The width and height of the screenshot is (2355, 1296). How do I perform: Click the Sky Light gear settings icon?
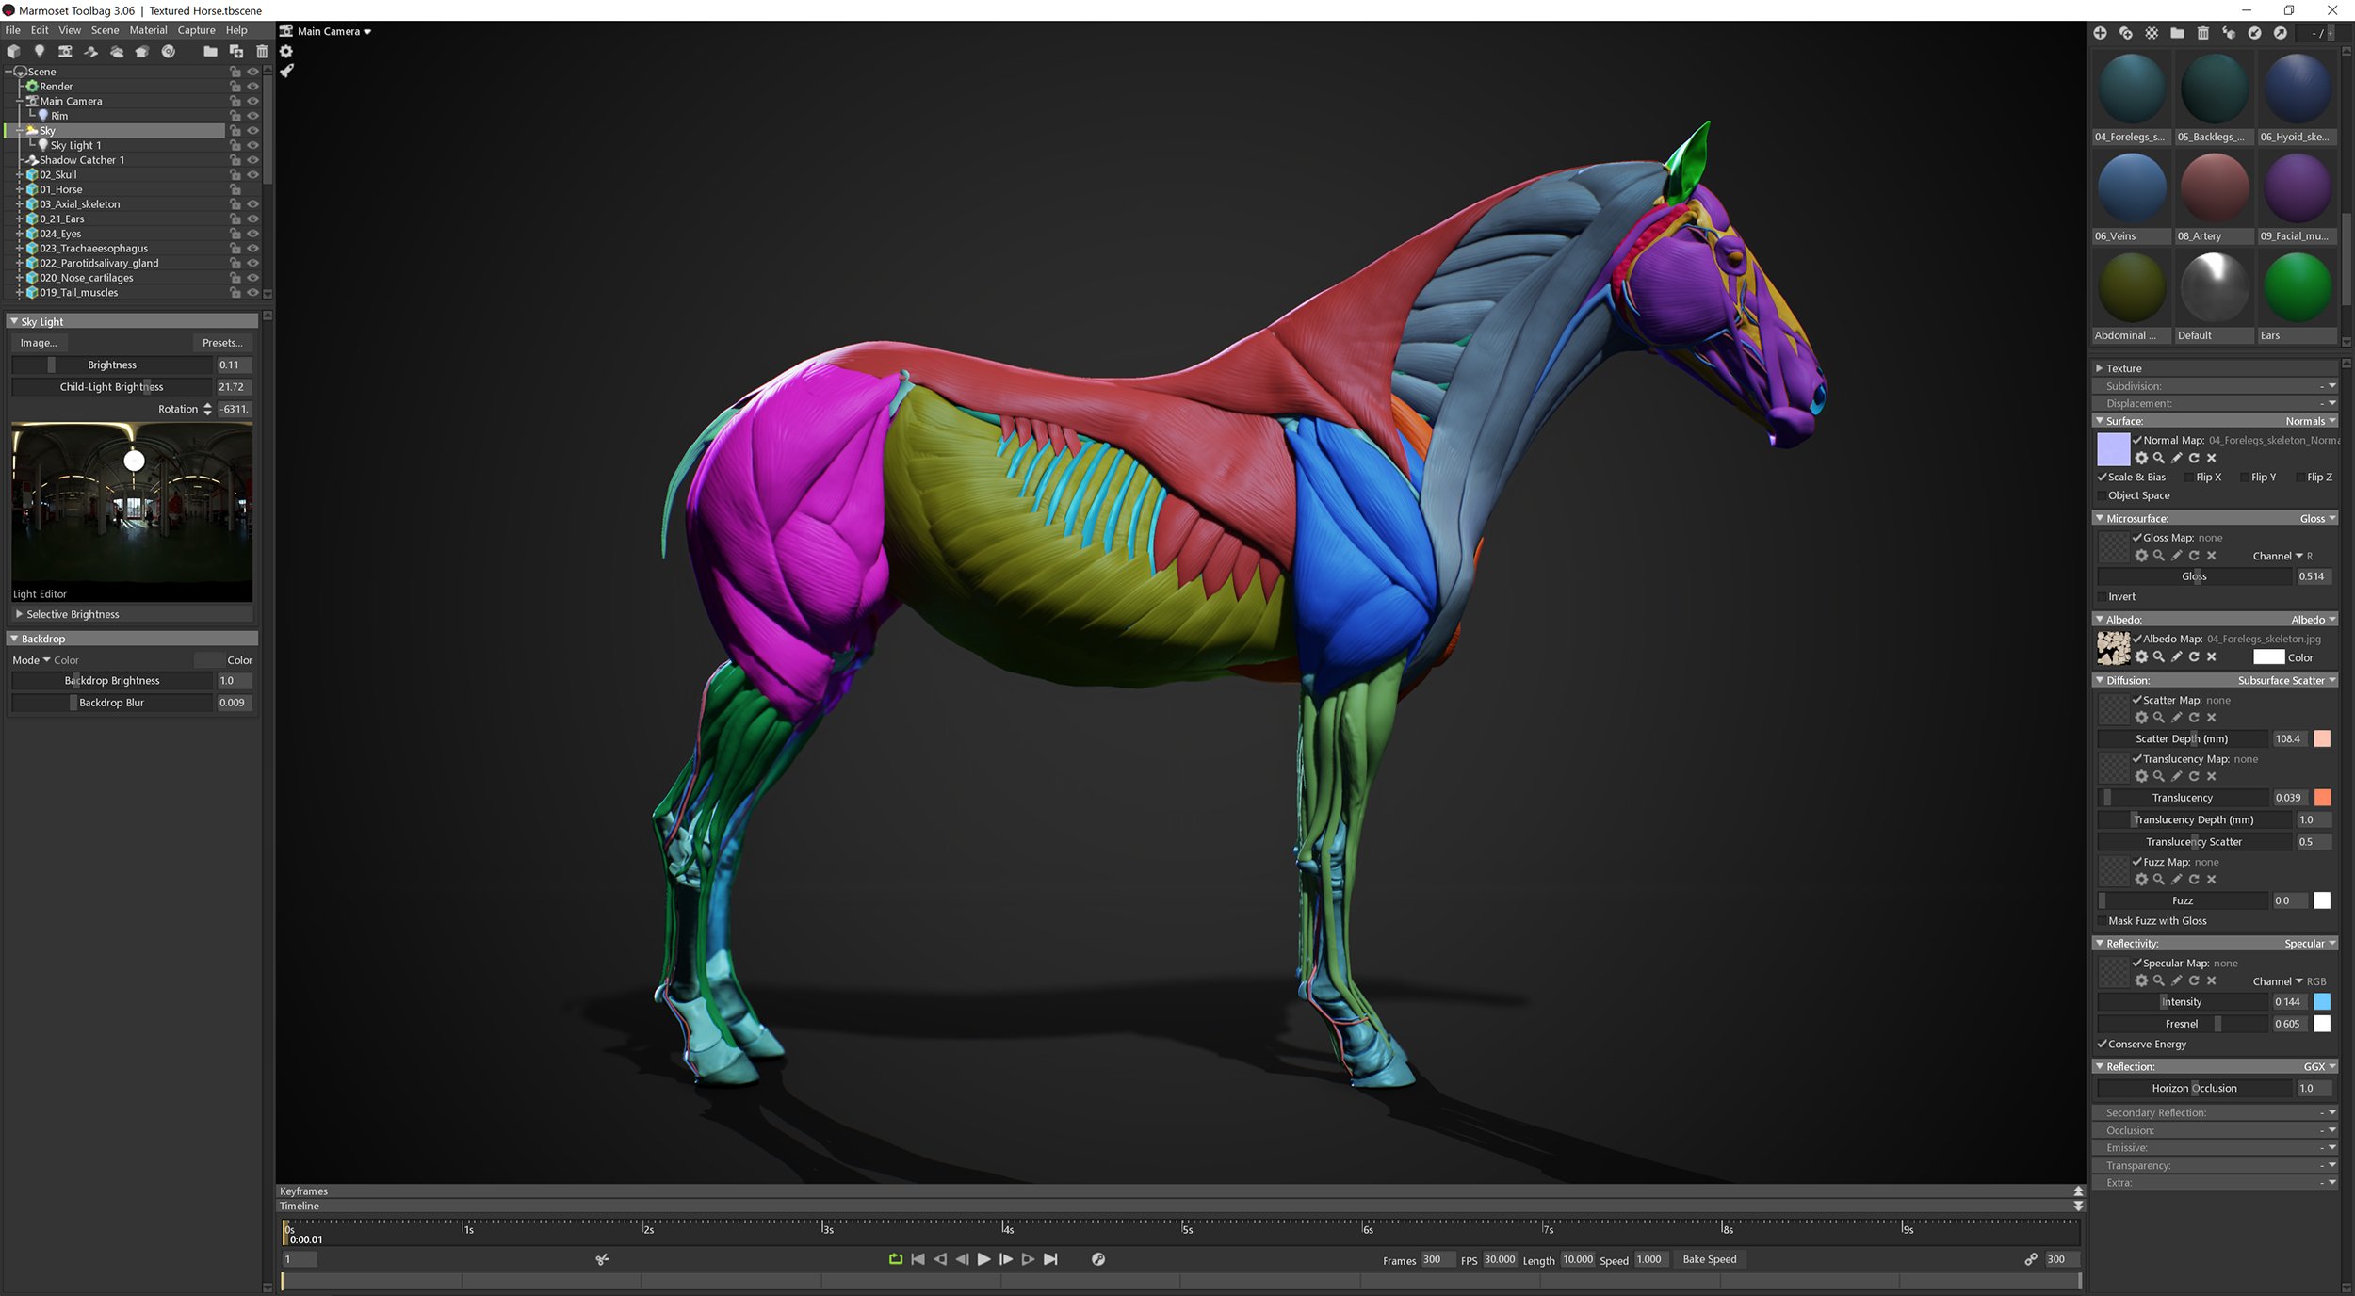[287, 52]
